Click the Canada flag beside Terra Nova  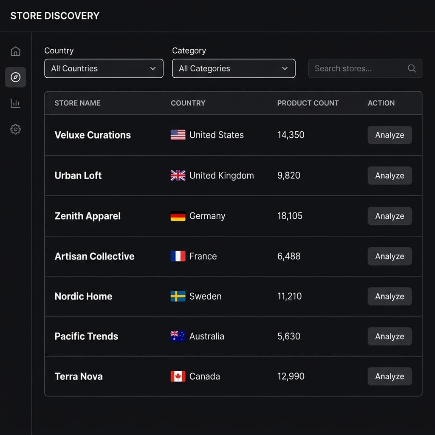point(177,376)
